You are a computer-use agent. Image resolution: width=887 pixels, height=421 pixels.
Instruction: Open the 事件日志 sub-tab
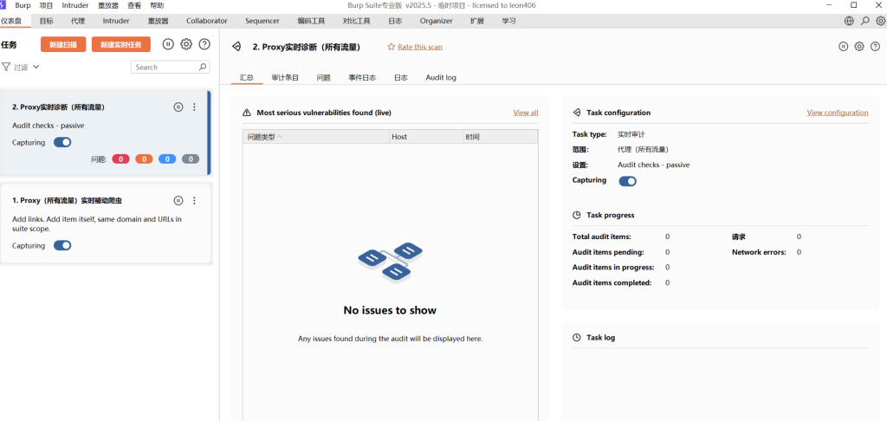pos(362,77)
